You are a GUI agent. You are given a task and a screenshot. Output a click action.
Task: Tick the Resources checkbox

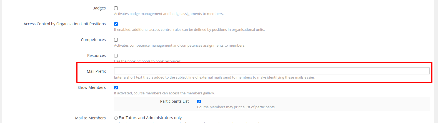[116, 56]
